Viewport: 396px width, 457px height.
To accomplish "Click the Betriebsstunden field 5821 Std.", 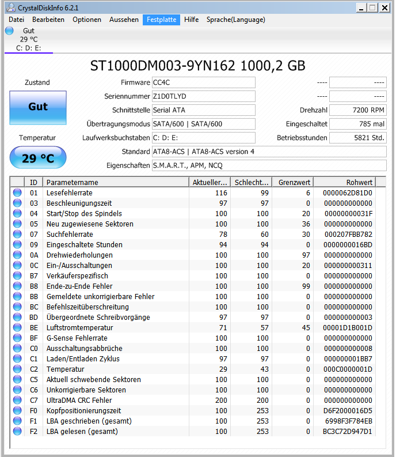I will click(358, 138).
